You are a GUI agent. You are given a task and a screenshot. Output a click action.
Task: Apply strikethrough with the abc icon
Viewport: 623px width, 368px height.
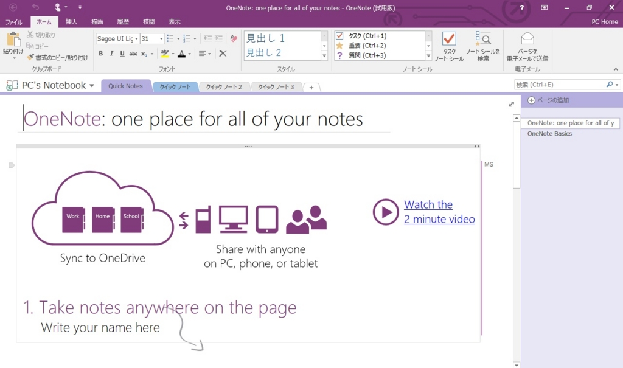click(x=133, y=54)
